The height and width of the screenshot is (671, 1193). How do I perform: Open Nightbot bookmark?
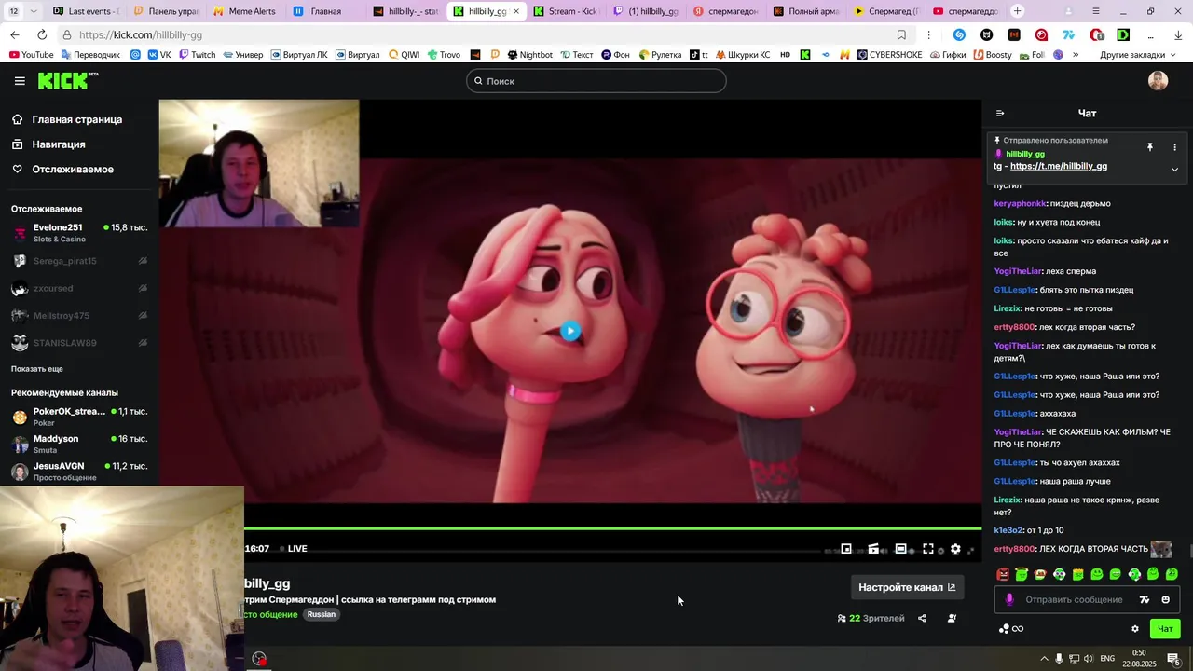tap(529, 55)
